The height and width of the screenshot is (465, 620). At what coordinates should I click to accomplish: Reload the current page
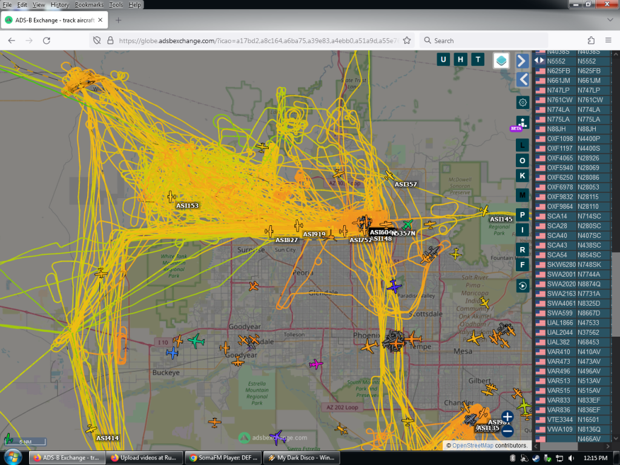click(x=46, y=41)
